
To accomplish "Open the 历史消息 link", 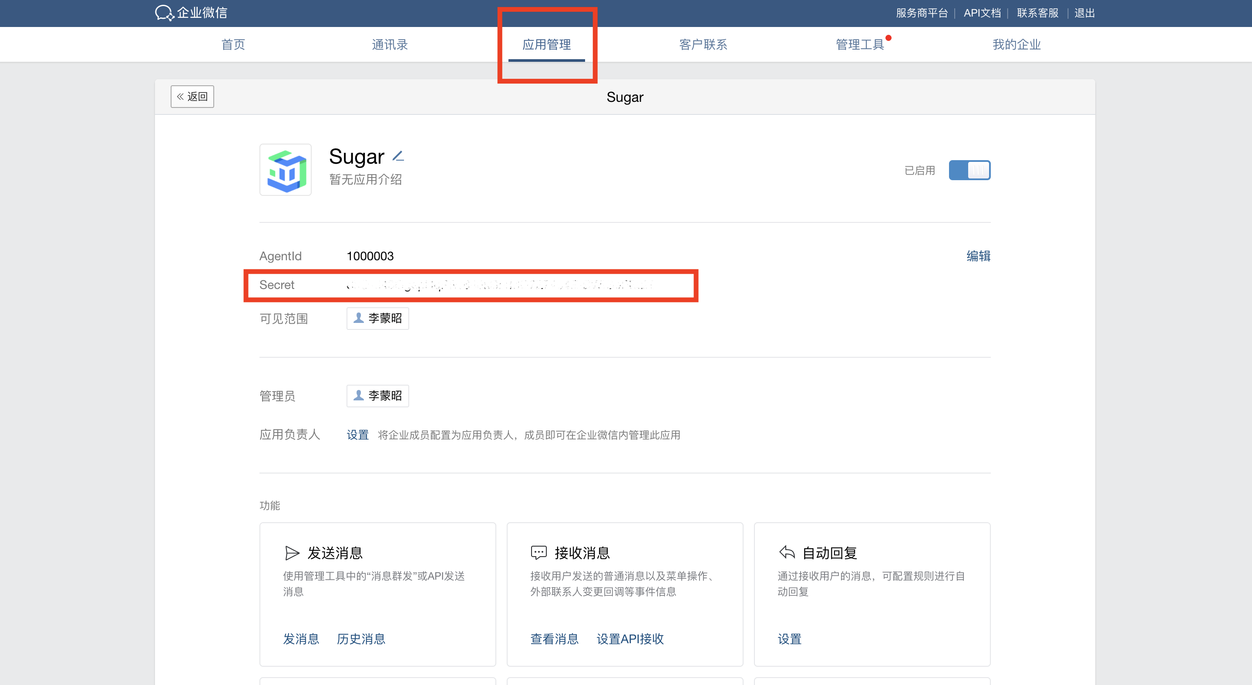I will coord(360,639).
